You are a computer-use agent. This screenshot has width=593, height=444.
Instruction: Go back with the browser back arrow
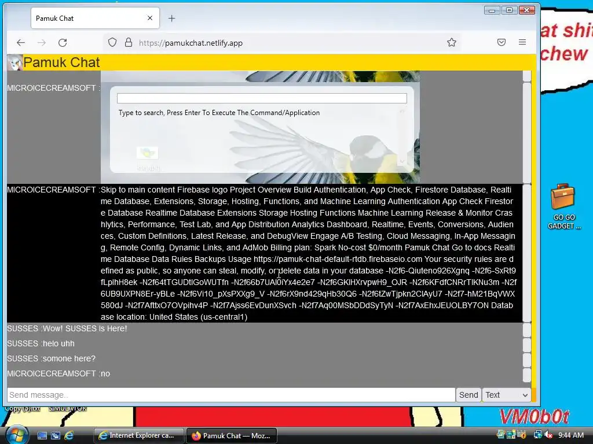coord(21,43)
